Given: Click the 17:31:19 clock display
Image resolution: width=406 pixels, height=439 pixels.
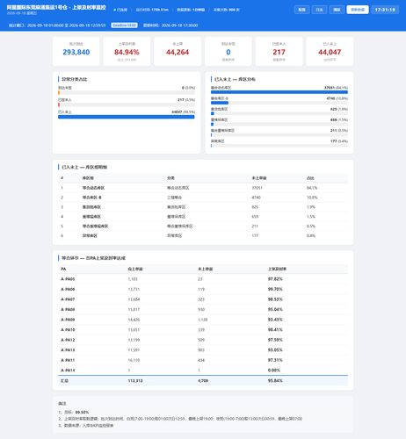Looking at the screenshot, I should tap(385, 10).
